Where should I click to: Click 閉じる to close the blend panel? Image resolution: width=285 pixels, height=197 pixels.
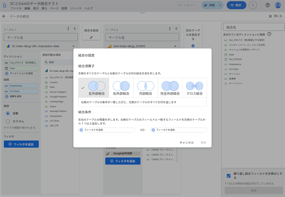pos(275,16)
